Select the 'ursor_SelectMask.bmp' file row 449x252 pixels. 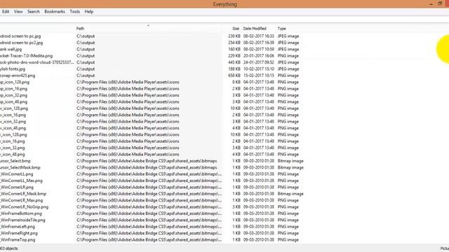coord(20,168)
